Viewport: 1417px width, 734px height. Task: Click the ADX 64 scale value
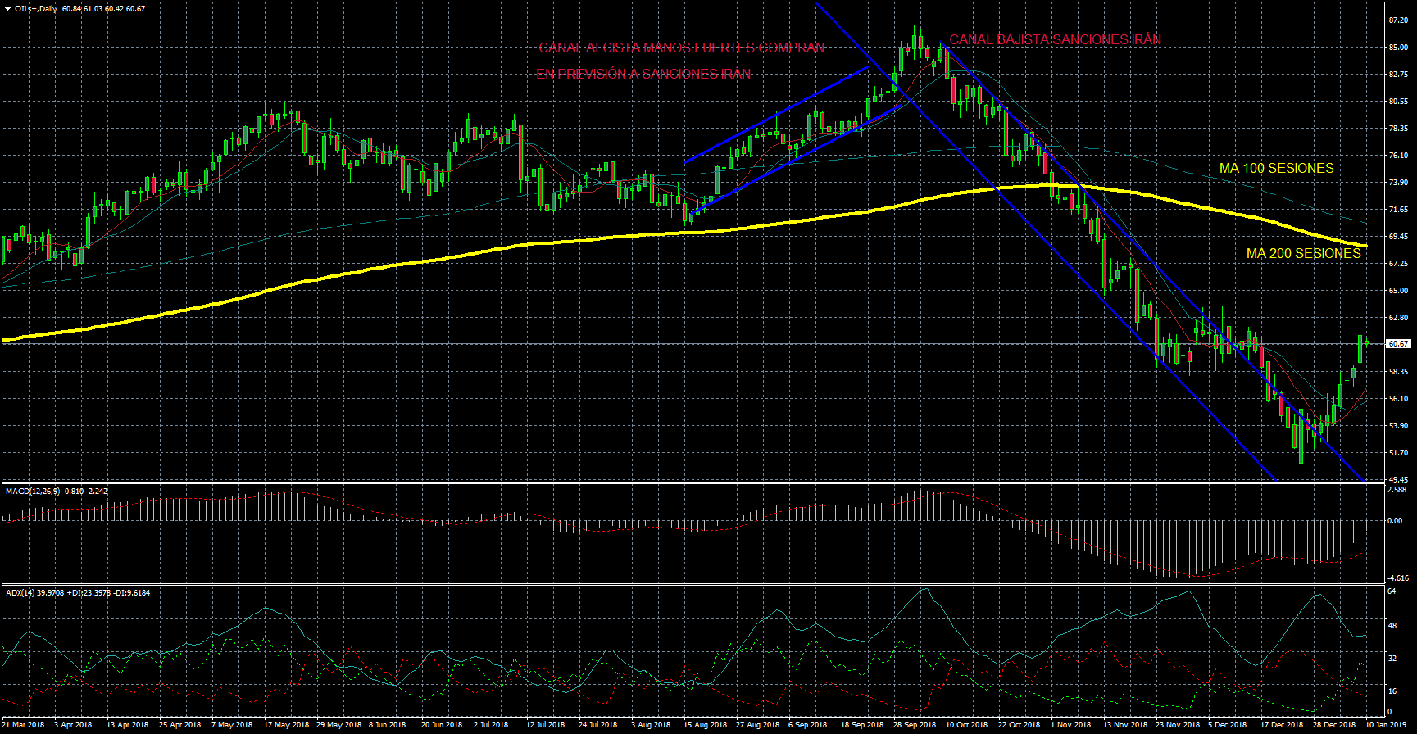click(x=1392, y=591)
